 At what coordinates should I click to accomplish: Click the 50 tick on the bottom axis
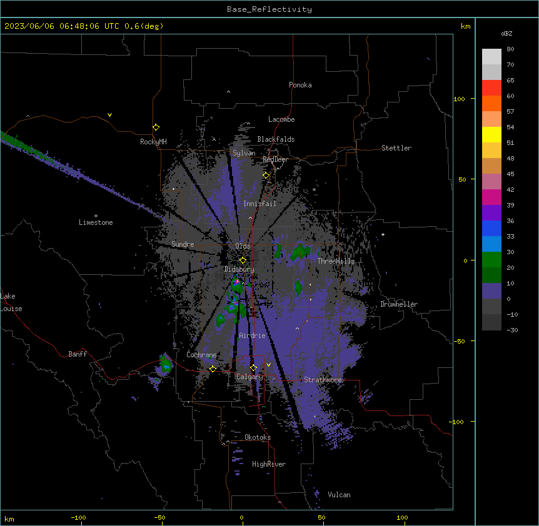coord(321,517)
